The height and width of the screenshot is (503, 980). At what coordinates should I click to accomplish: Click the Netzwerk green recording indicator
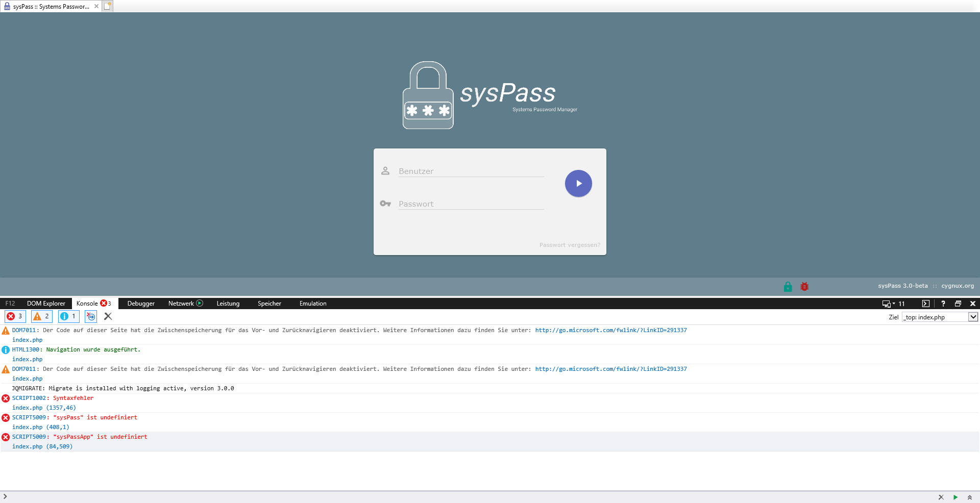pos(200,303)
